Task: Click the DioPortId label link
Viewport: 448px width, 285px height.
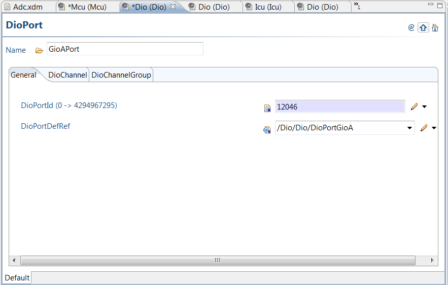Action: click(69, 105)
